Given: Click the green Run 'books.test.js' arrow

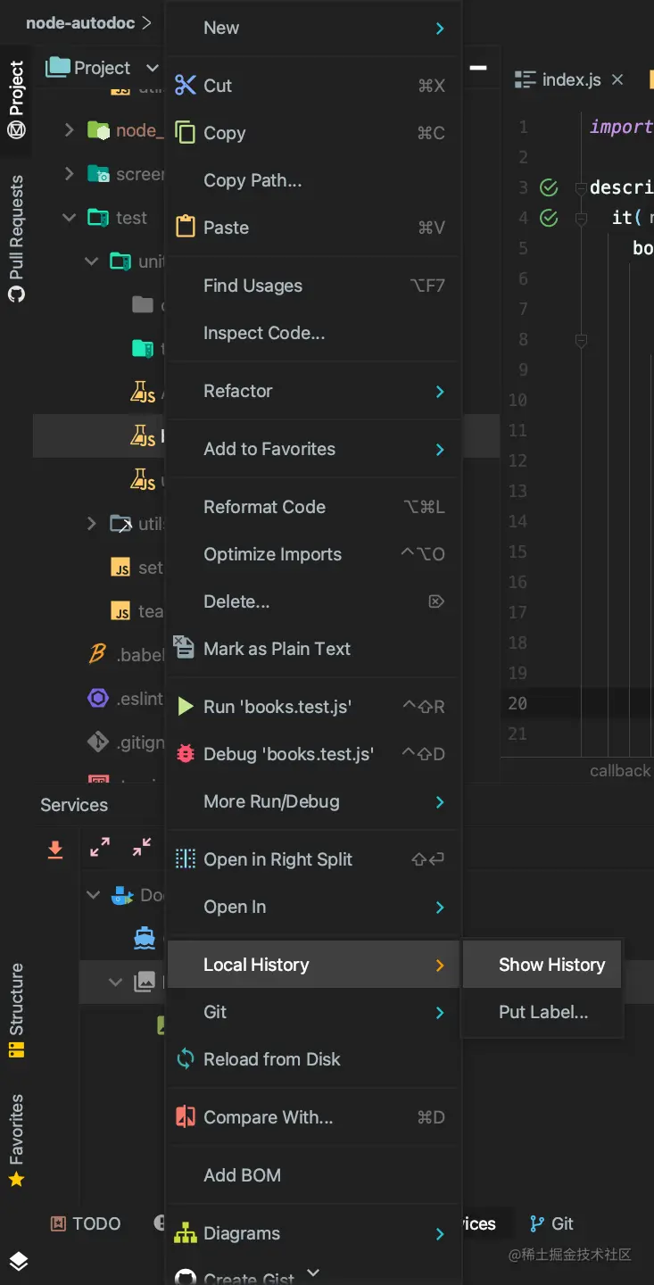Looking at the screenshot, I should [186, 707].
